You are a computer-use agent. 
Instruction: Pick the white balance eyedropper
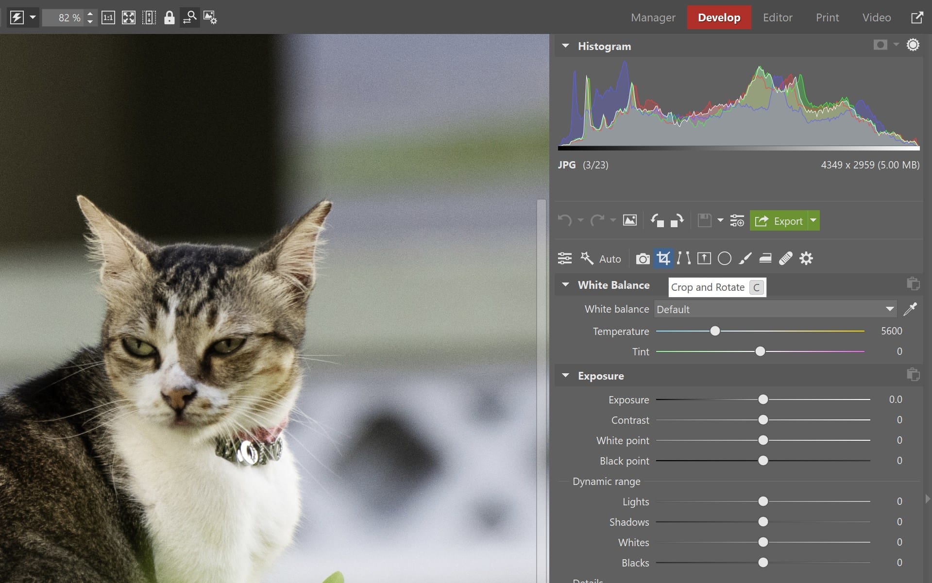click(x=910, y=309)
